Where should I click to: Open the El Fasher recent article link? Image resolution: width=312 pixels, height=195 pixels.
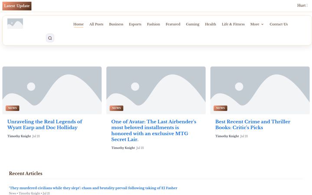coord(93,188)
